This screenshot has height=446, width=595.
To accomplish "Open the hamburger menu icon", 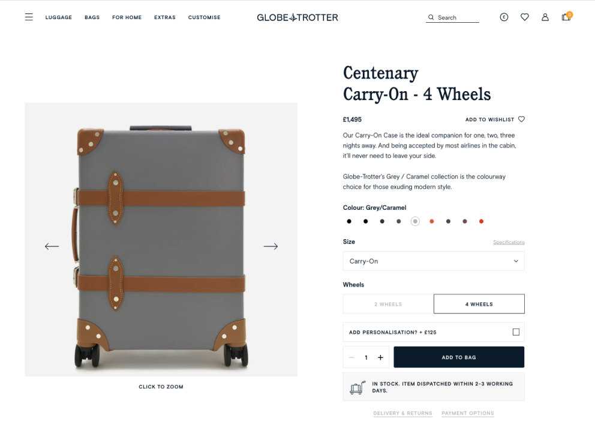I will [x=29, y=17].
